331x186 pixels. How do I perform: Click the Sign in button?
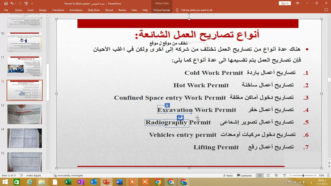coord(285,3)
